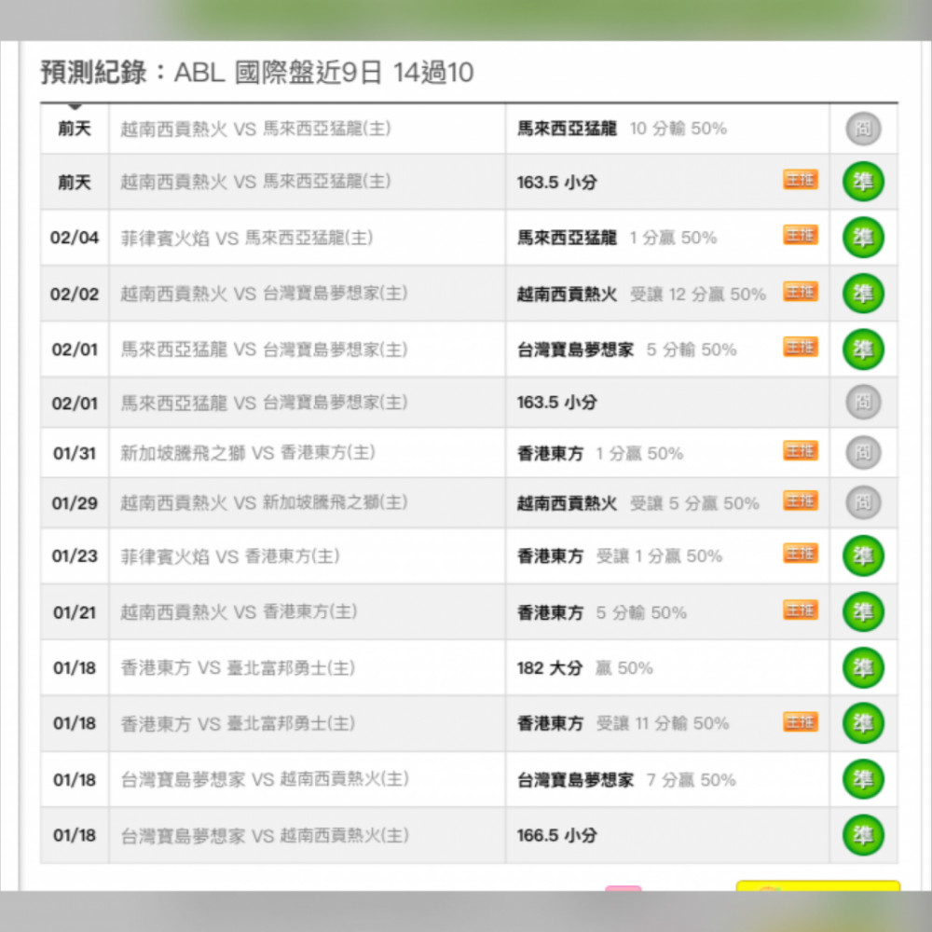
Task: Click green 準 icon in the 01/21 row
Action: click(863, 612)
